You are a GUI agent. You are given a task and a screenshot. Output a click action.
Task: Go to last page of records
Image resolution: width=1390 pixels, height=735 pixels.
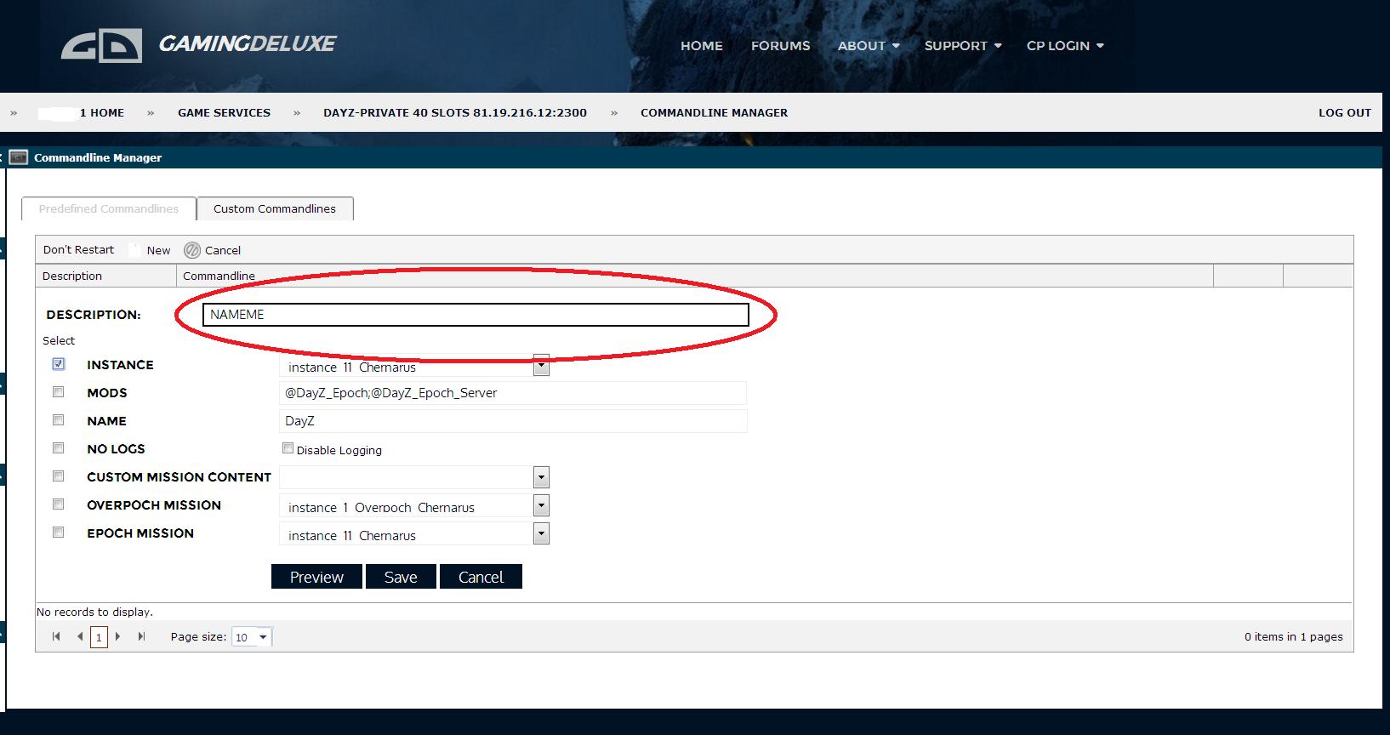point(141,636)
